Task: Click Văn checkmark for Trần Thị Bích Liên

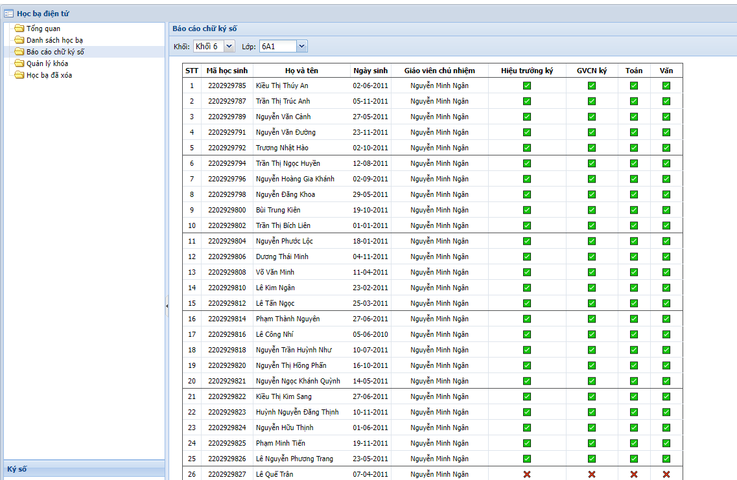Action: coord(666,225)
